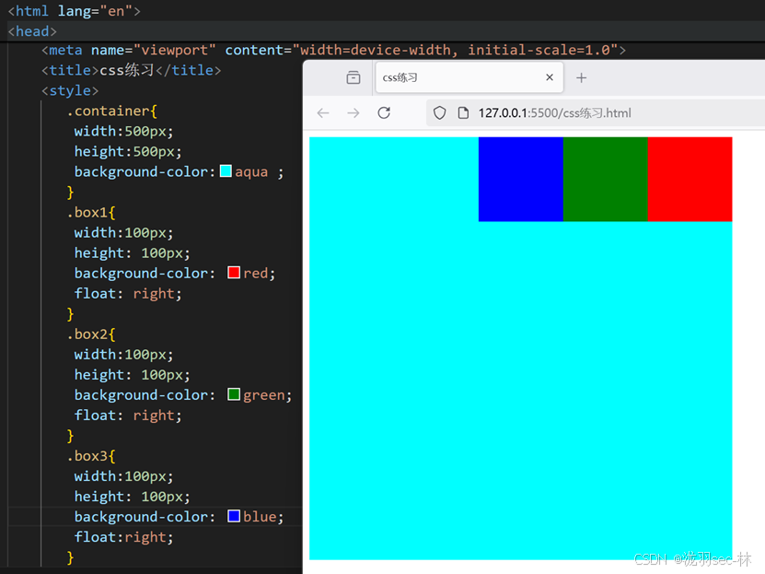The height and width of the screenshot is (574, 765).
Task: Reload the css练习 page
Action: coord(384,112)
